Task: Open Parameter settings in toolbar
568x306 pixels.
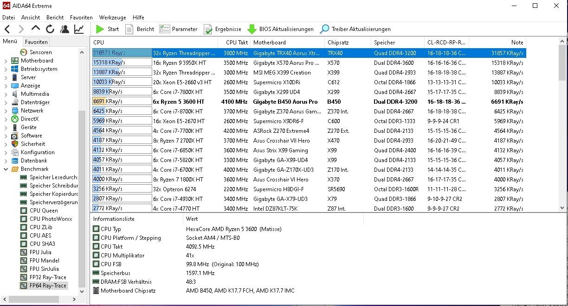Action: click(178, 29)
